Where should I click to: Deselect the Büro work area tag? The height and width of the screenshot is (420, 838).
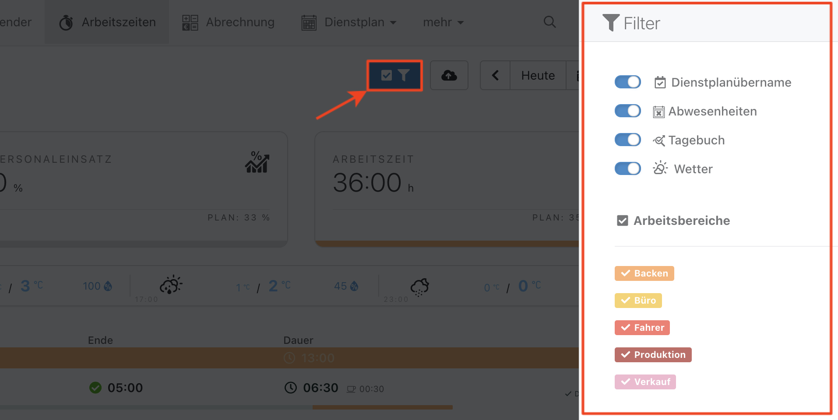pyautogui.click(x=638, y=301)
